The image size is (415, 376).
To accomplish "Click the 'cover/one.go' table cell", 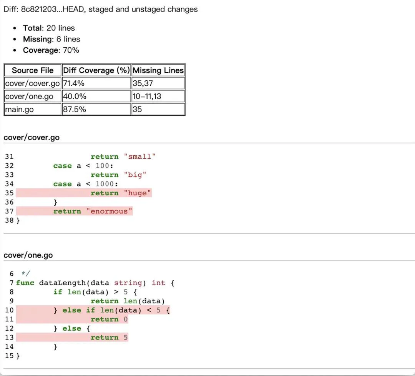I will 33,96.
